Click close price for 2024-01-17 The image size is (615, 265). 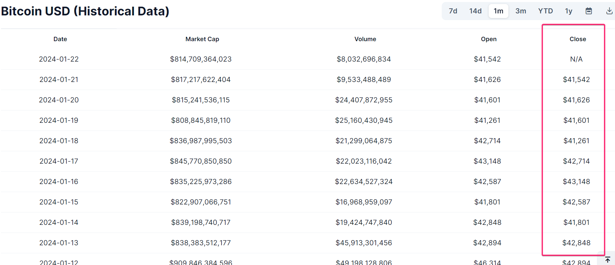pyautogui.click(x=576, y=161)
